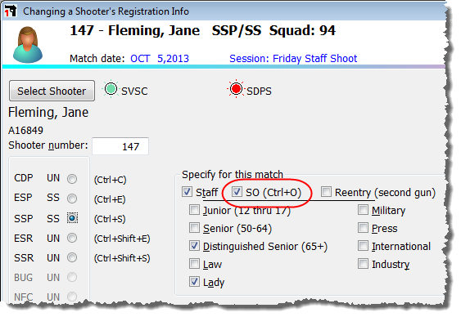Click the female shooter avatar icon

pos(28,45)
